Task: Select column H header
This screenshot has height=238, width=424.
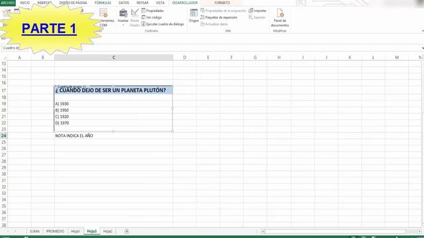Action: pyautogui.click(x=279, y=58)
